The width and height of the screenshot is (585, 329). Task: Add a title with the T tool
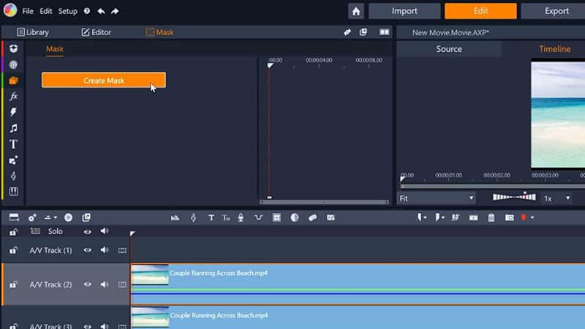click(x=211, y=217)
